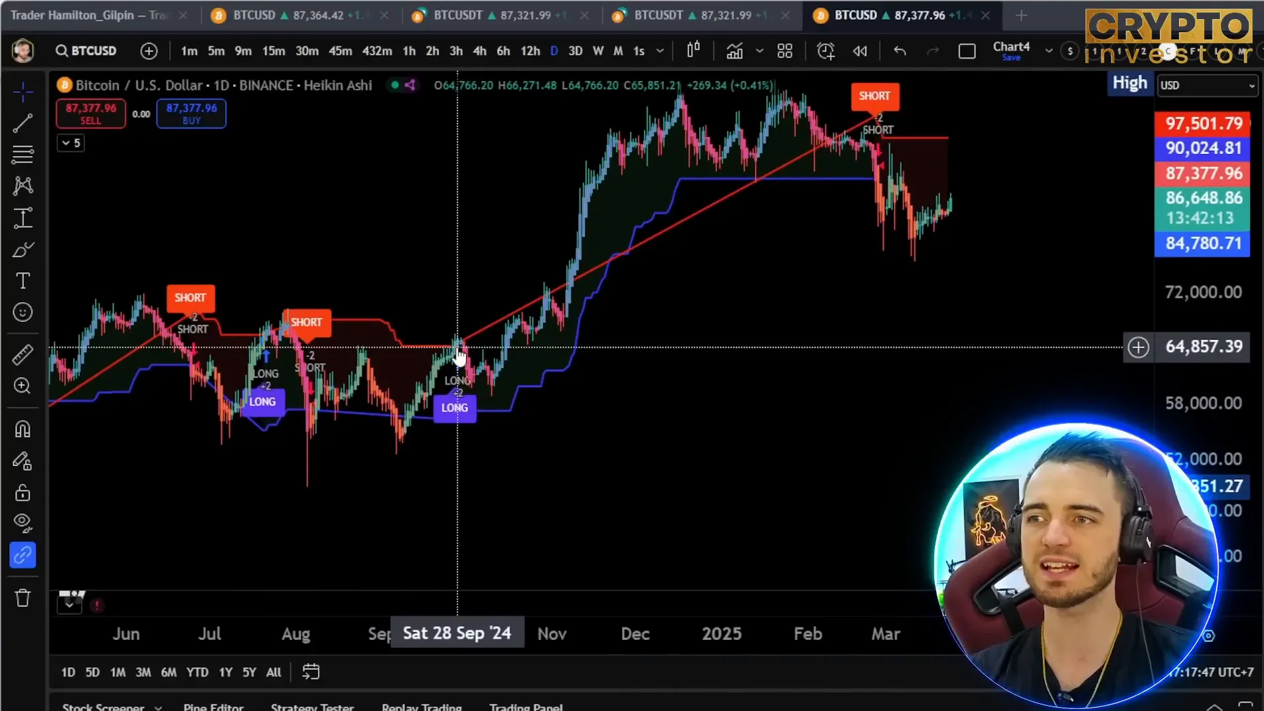The height and width of the screenshot is (711, 1264).
Task: Switch to the 4h timeframe
Action: 480,51
